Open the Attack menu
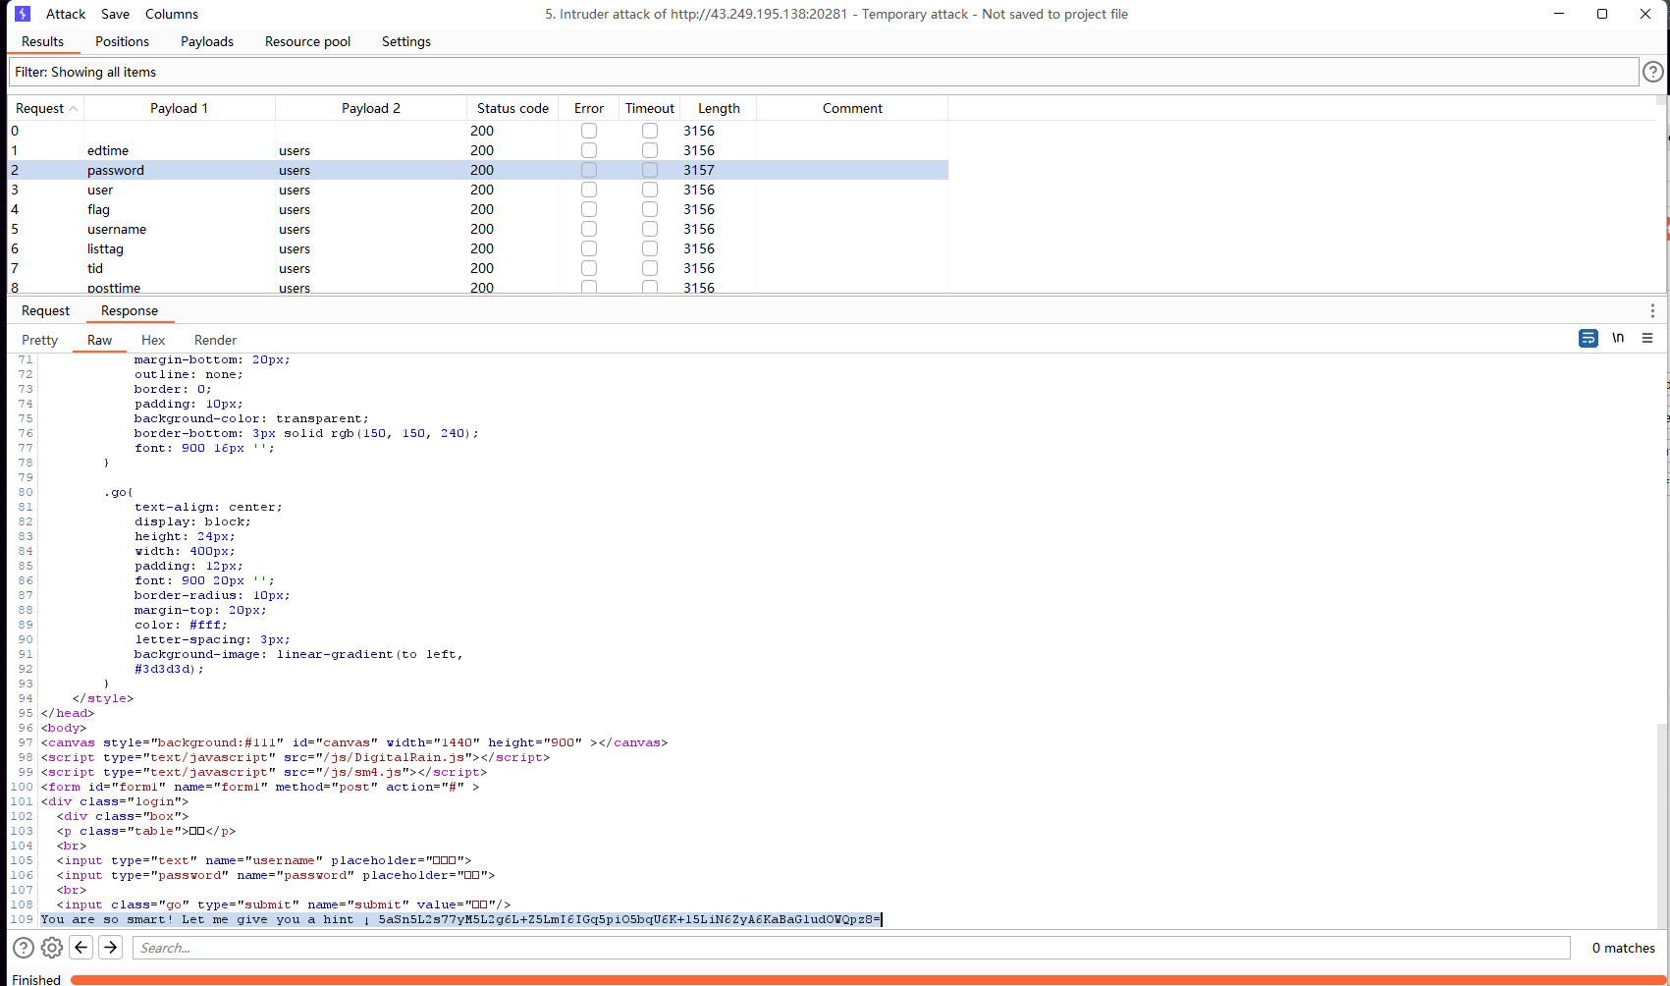 66,14
